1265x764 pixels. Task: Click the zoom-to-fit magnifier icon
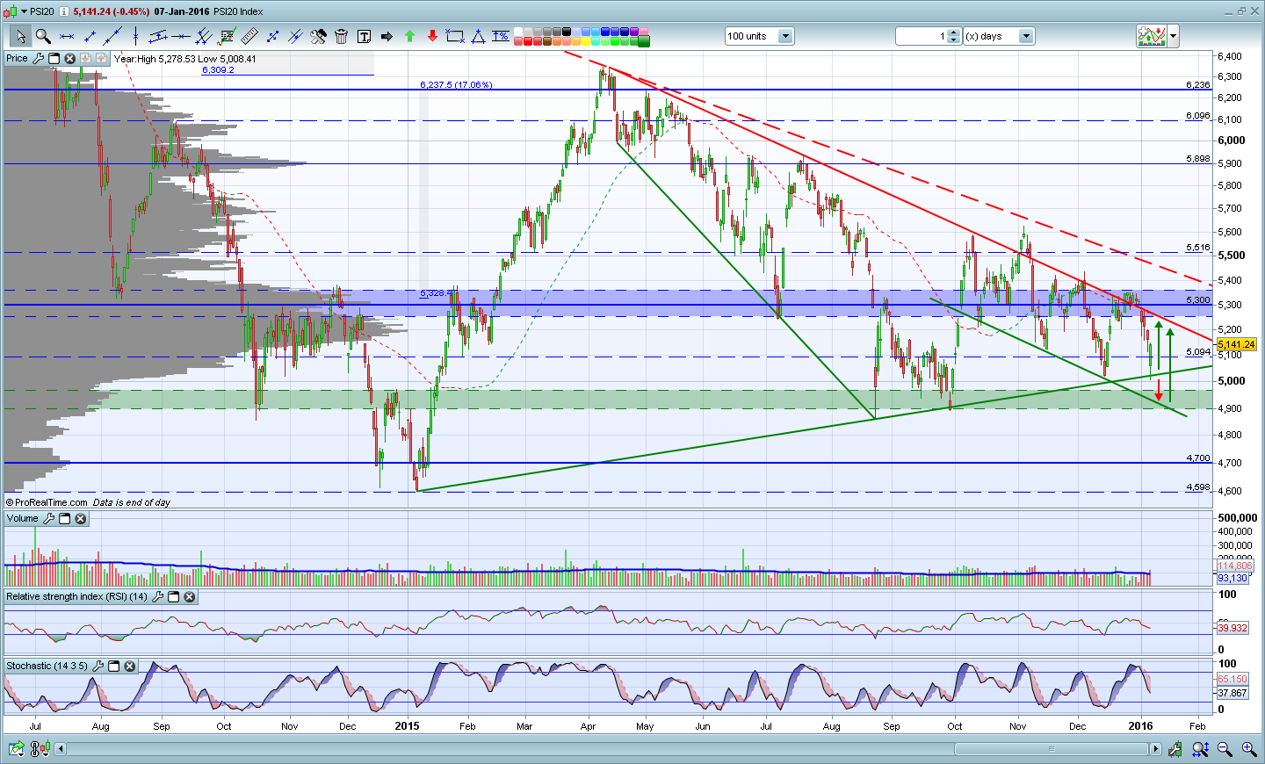pyautogui.click(x=1201, y=749)
